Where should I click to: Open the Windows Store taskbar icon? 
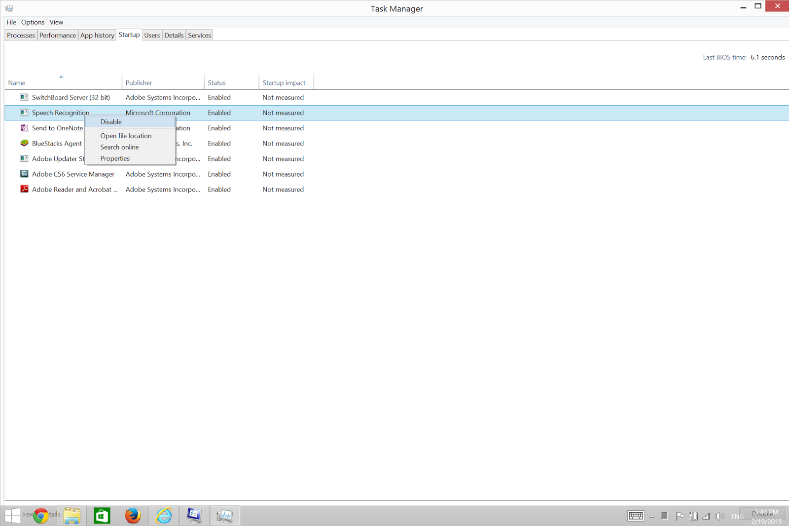pyautogui.click(x=102, y=516)
